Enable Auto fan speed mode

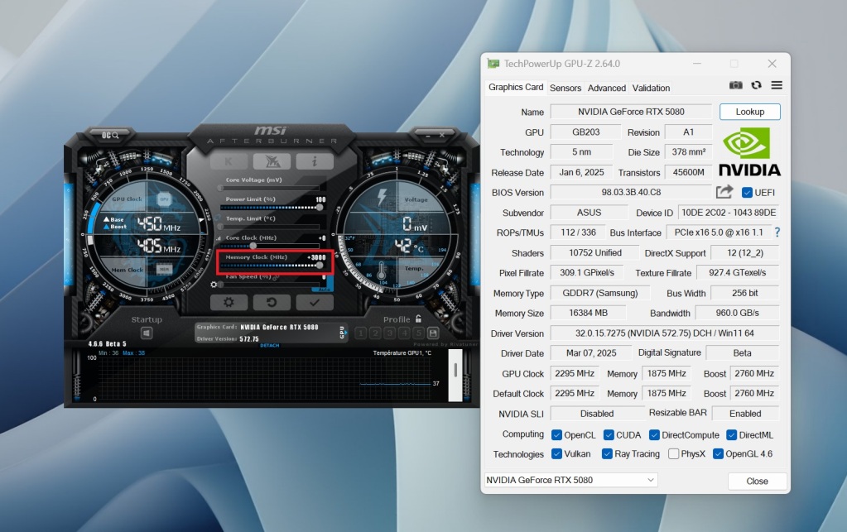point(325,290)
